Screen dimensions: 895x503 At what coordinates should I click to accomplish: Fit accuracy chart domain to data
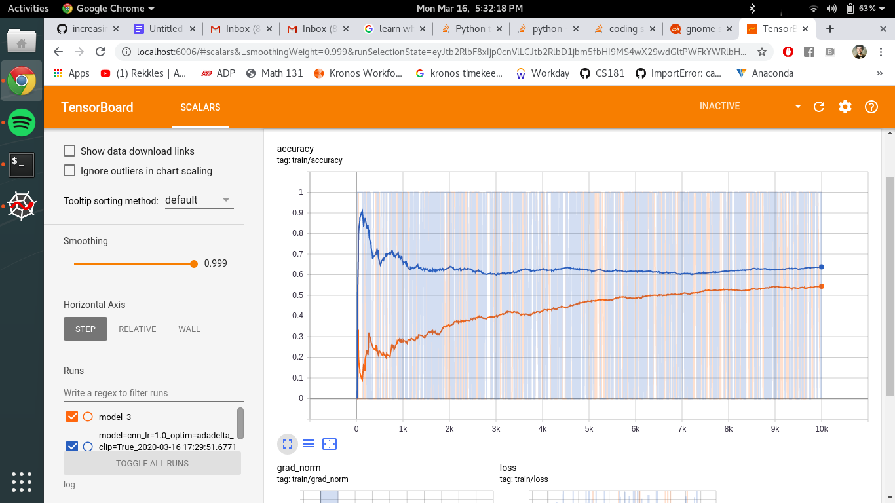pyautogui.click(x=330, y=444)
